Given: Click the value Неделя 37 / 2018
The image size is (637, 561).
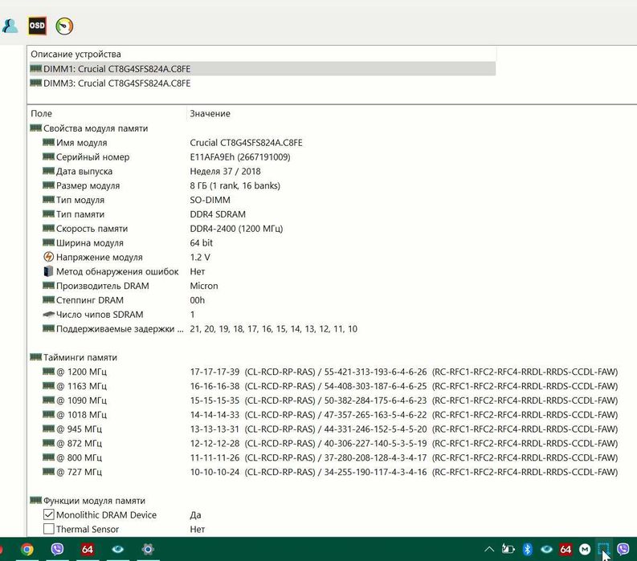Looking at the screenshot, I should (x=225, y=171).
